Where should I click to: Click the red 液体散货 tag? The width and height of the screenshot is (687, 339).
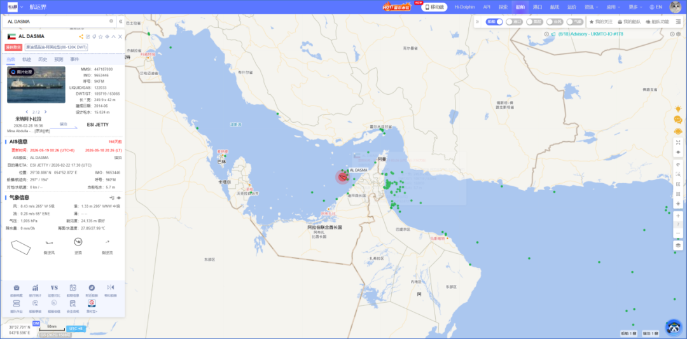click(x=13, y=47)
